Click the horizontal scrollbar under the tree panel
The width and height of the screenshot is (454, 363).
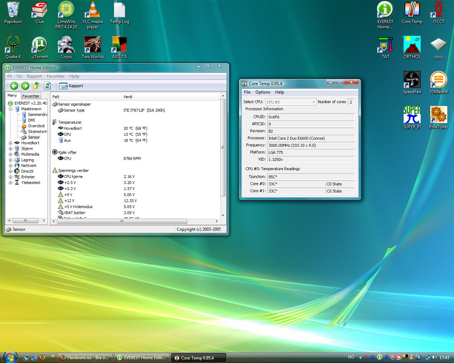tap(26, 220)
